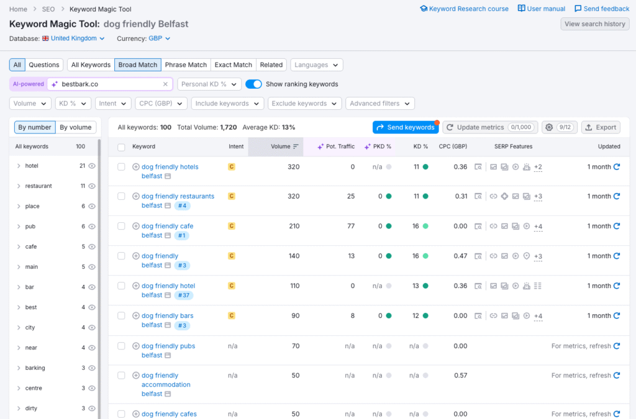Image resolution: width=636 pixels, height=419 pixels.
Task: Expand the restaurant keyword group
Action: (19, 186)
